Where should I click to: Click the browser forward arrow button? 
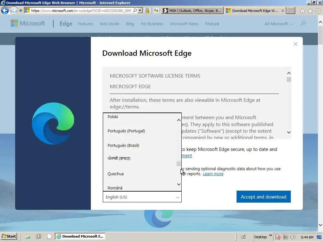(x=14, y=10)
